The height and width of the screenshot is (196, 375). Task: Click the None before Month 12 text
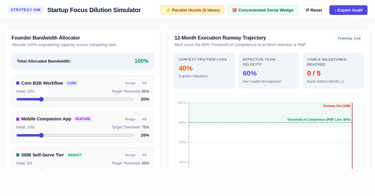pos(326,82)
